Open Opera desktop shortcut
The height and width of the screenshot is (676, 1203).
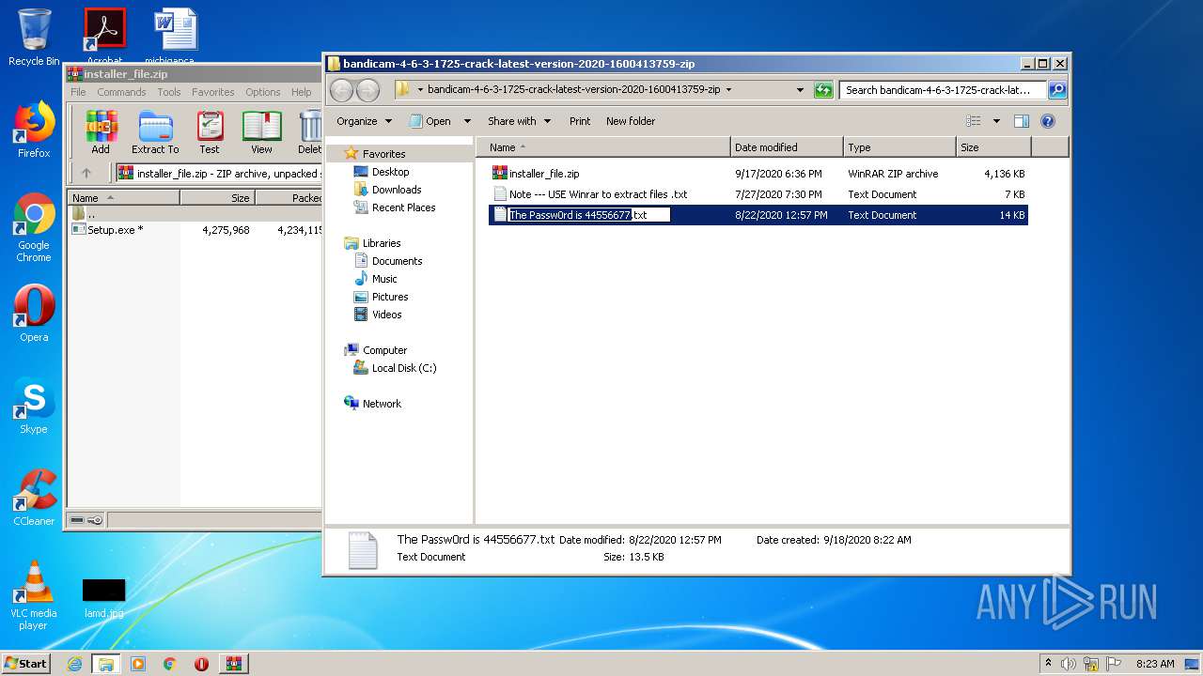tap(34, 314)
